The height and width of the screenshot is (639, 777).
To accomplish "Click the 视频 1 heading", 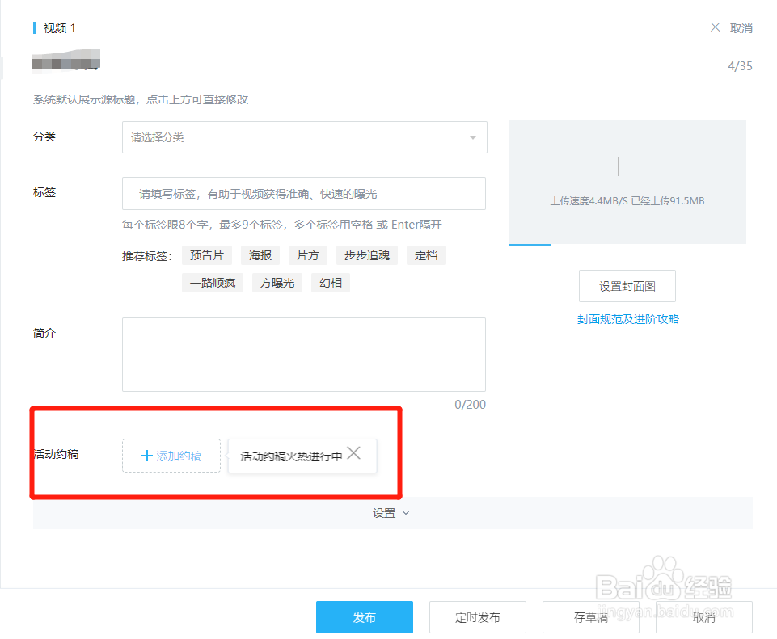I will coord(59,28).
